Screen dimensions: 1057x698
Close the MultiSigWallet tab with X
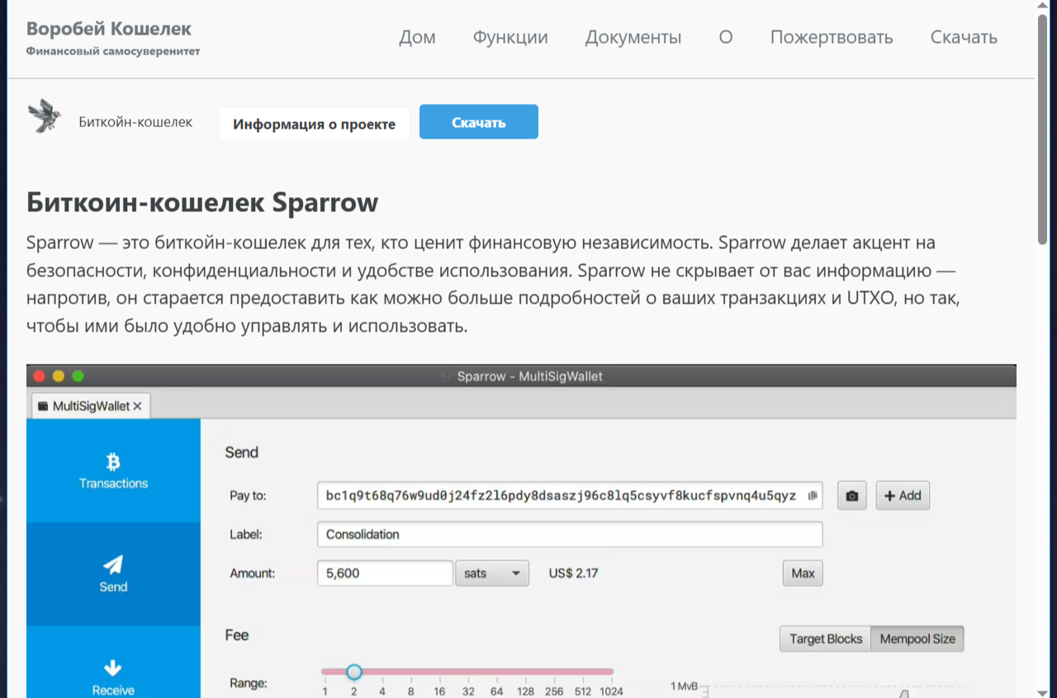pyautogui.click(x=138, y=406)
